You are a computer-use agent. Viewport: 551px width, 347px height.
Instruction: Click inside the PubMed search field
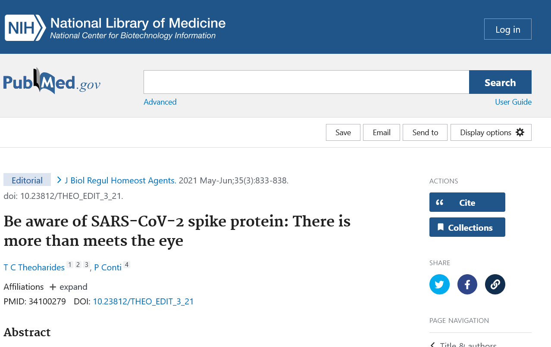306,82
